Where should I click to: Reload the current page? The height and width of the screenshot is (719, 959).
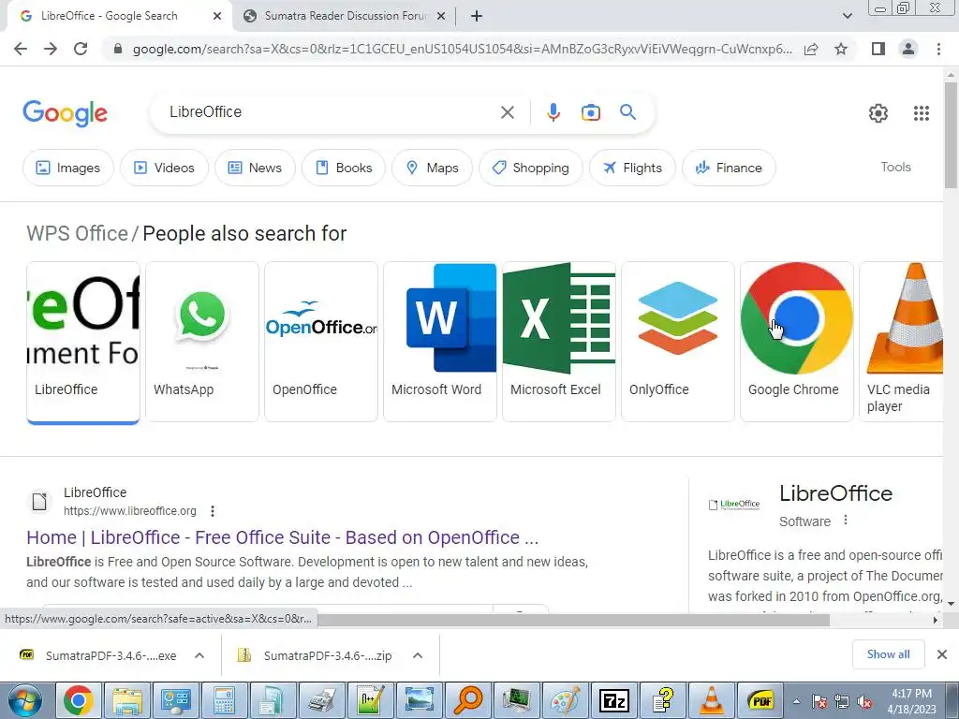click(81, 49)
